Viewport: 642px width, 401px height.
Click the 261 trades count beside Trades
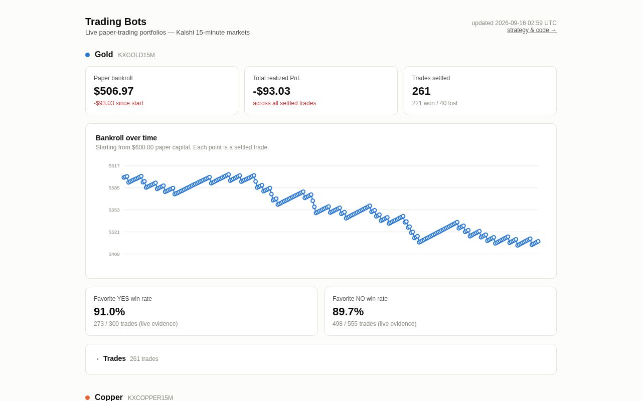click(144, 359)
